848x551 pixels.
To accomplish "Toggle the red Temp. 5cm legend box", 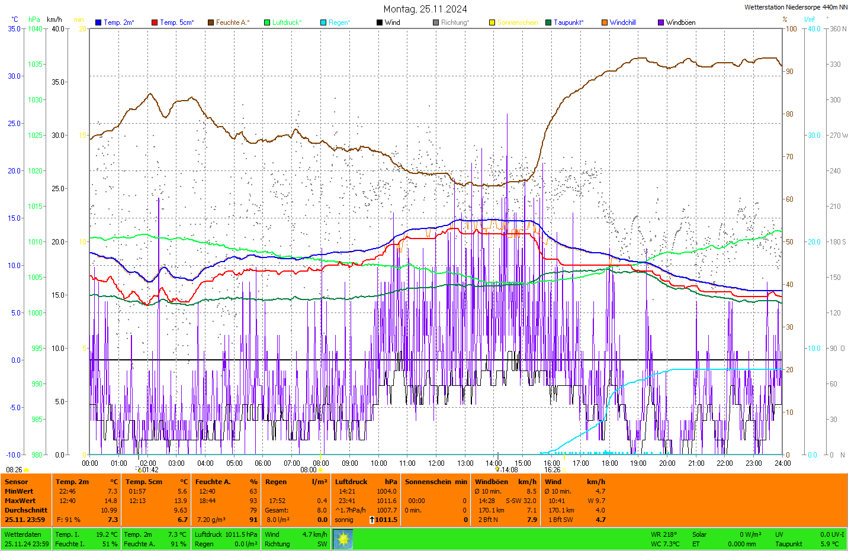I will click(x=155, y=22).
